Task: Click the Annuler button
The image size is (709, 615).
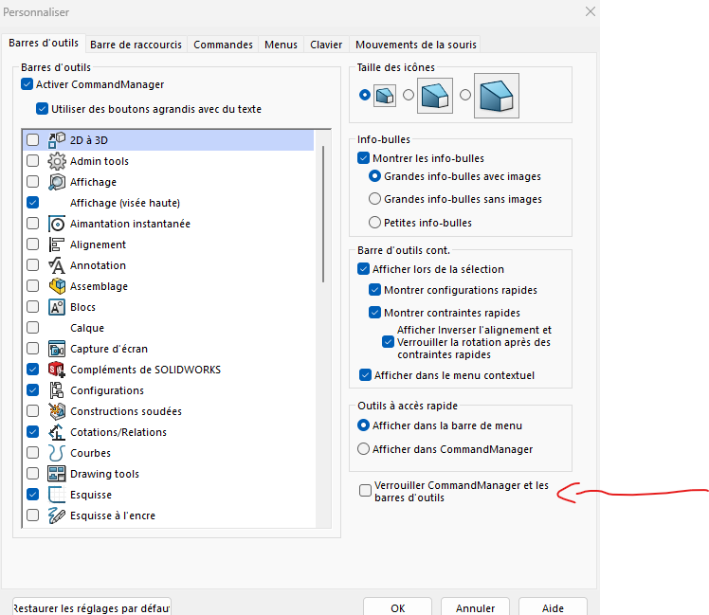Action: (475, 608)
